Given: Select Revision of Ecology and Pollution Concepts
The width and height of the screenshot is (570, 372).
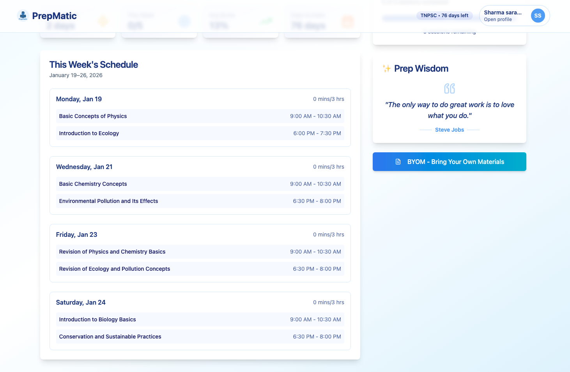Looking at the screenshot, I should click(200, 268).
